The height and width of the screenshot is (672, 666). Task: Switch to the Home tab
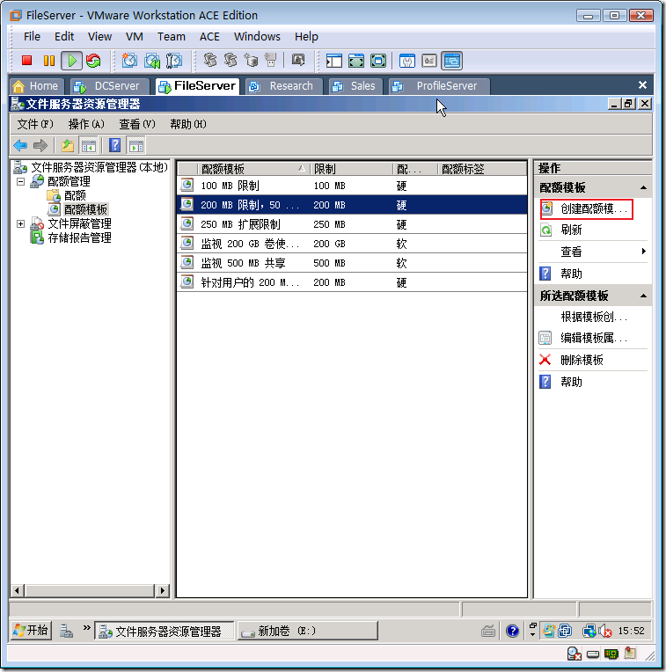[x=37, y=86]
